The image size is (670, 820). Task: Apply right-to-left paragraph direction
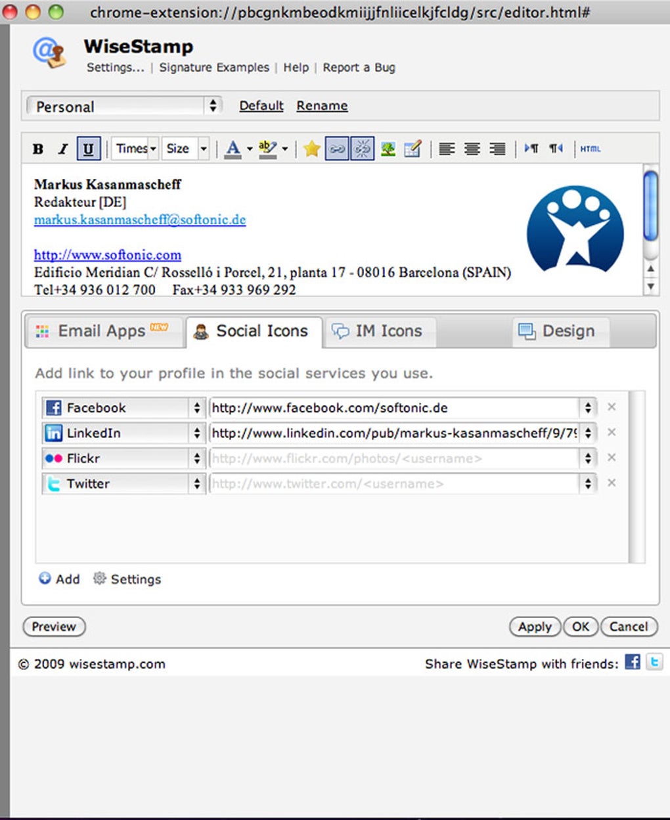[556, 149]
